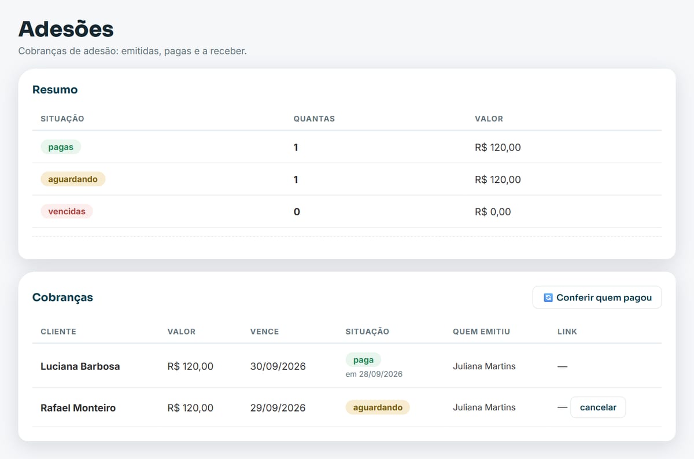Click the payment date text em 28/09/2026
694x459 pixels.
click(x=374, y=374)
